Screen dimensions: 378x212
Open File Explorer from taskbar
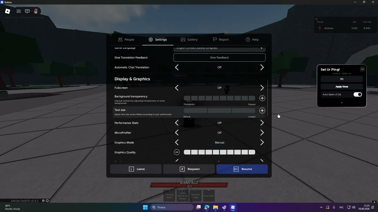coord(216,207)
